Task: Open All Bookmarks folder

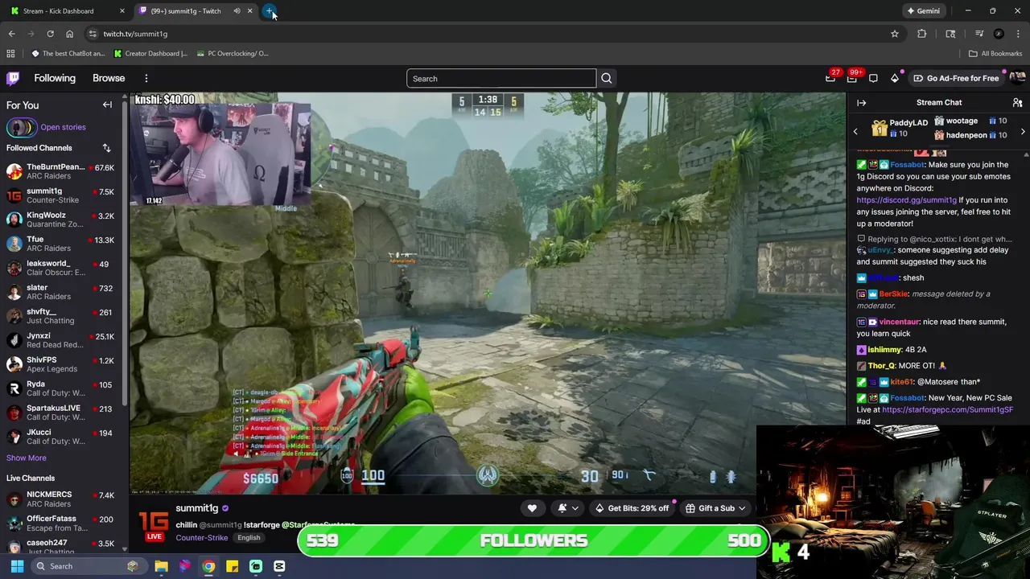Action: tap(995, 54)
